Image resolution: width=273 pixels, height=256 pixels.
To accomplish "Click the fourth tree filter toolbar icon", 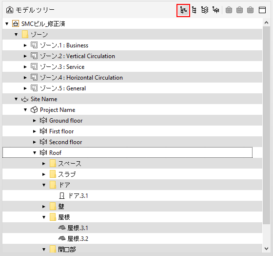I will tap(215, 10).
